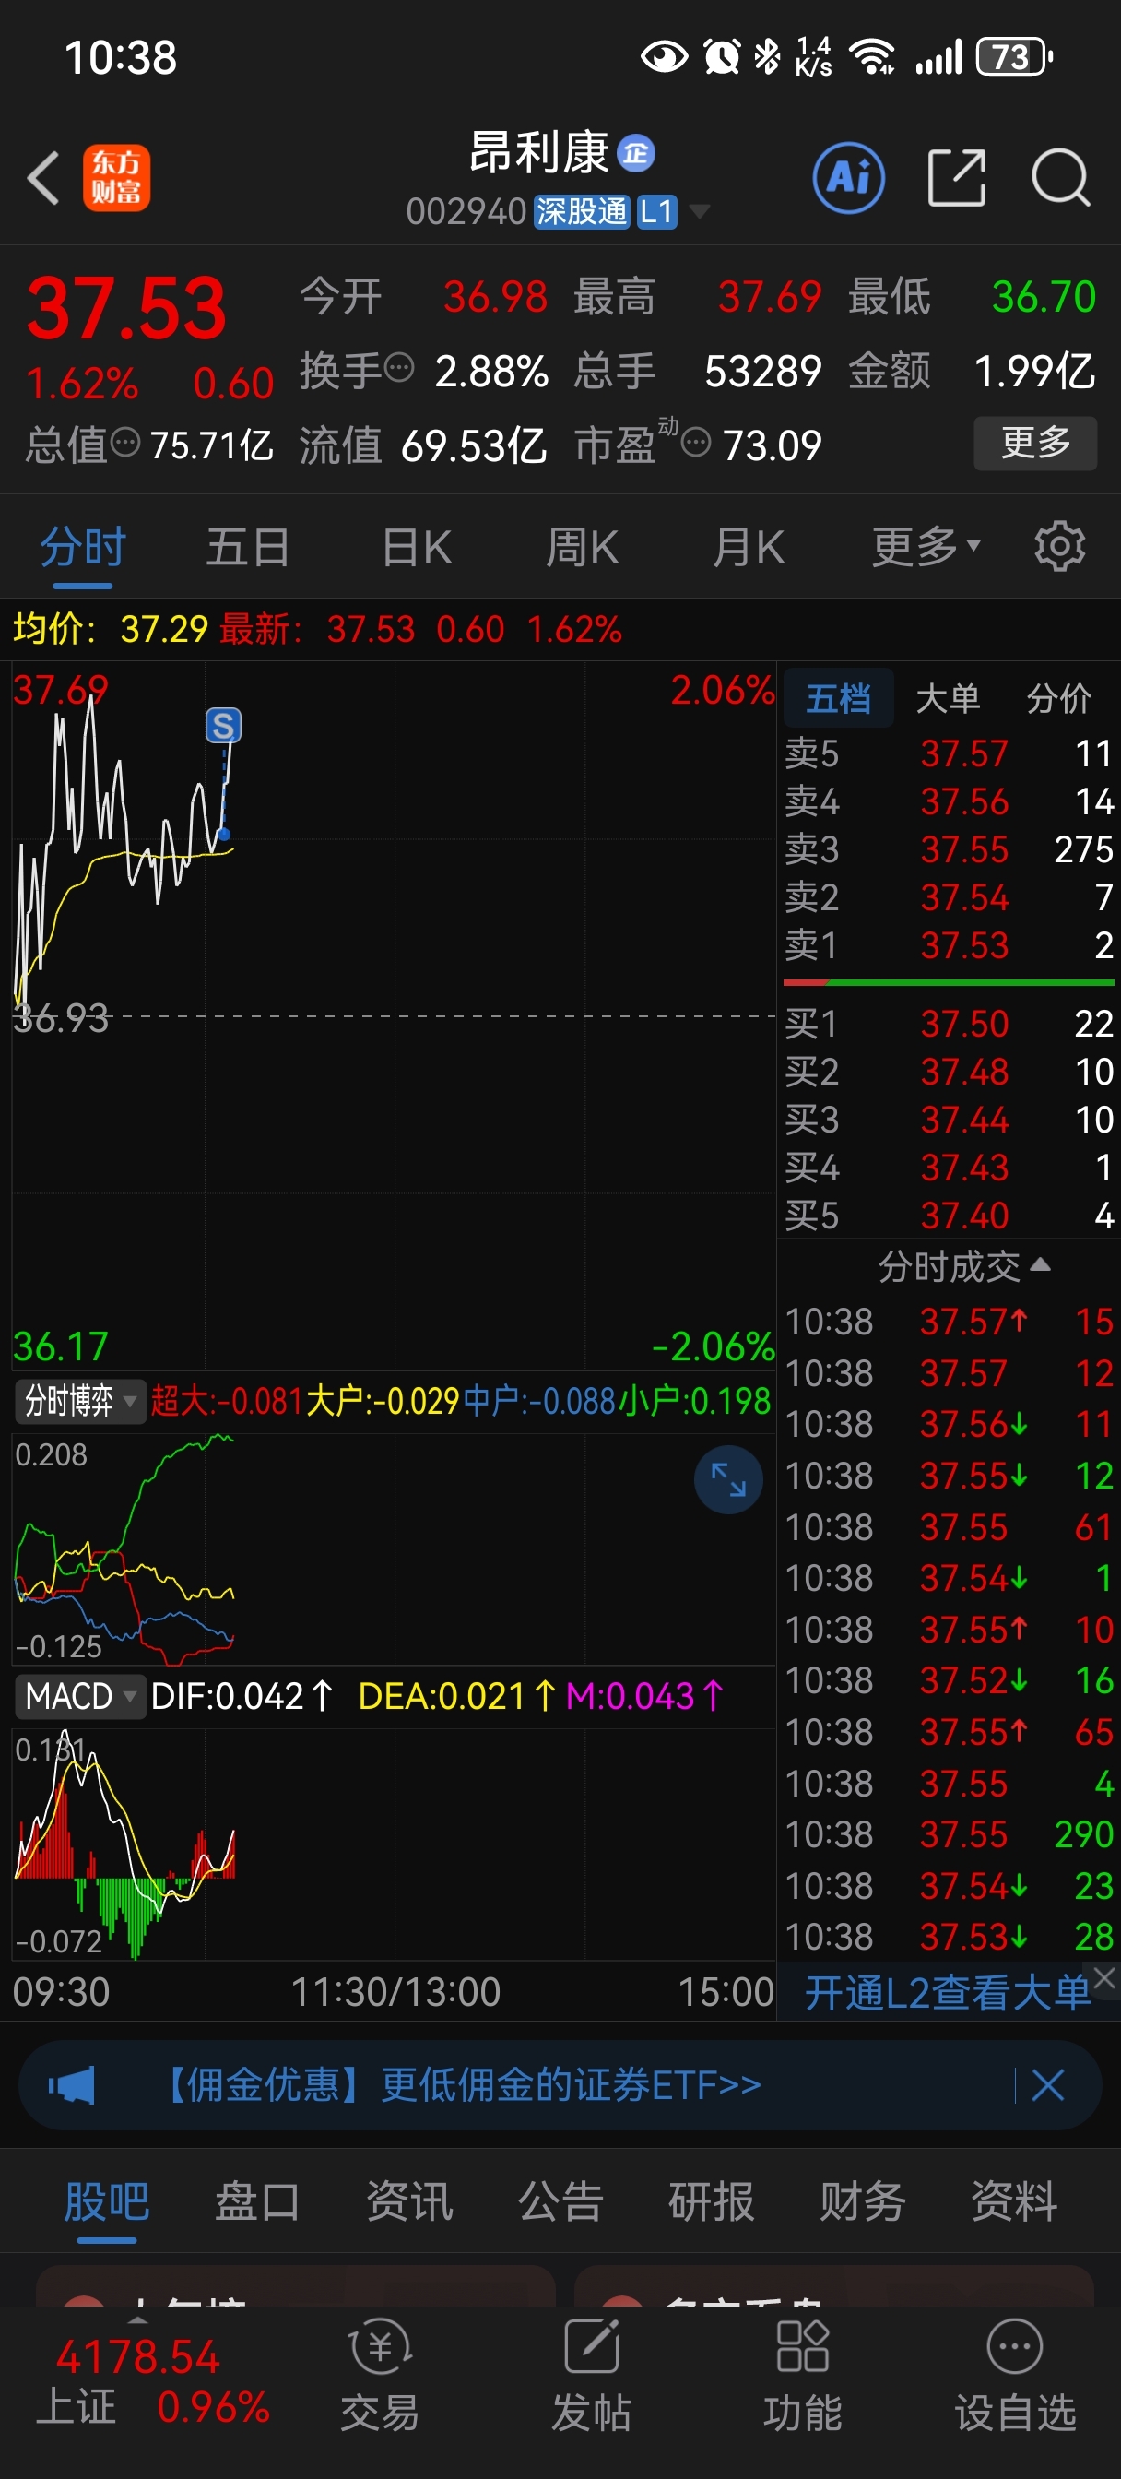Open the 分时博弈 indicator dropdown

click(x=79, y=1400)
